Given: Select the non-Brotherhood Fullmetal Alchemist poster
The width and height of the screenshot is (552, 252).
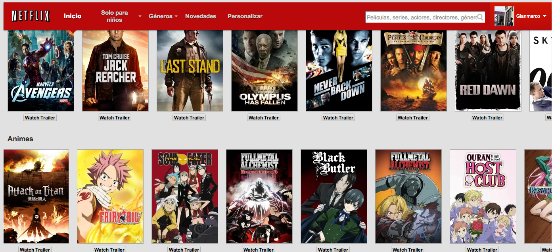Looking at the screenshot, I should click(408, 196).
